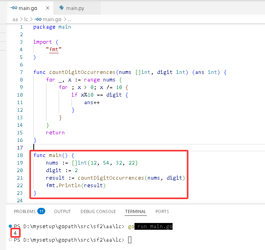The height and width of the screenshot is (250, 265).
Task: Click 'for ; x > 0; x /= 10' loop header
Action: pyautogui.click(x=90, y=87)
